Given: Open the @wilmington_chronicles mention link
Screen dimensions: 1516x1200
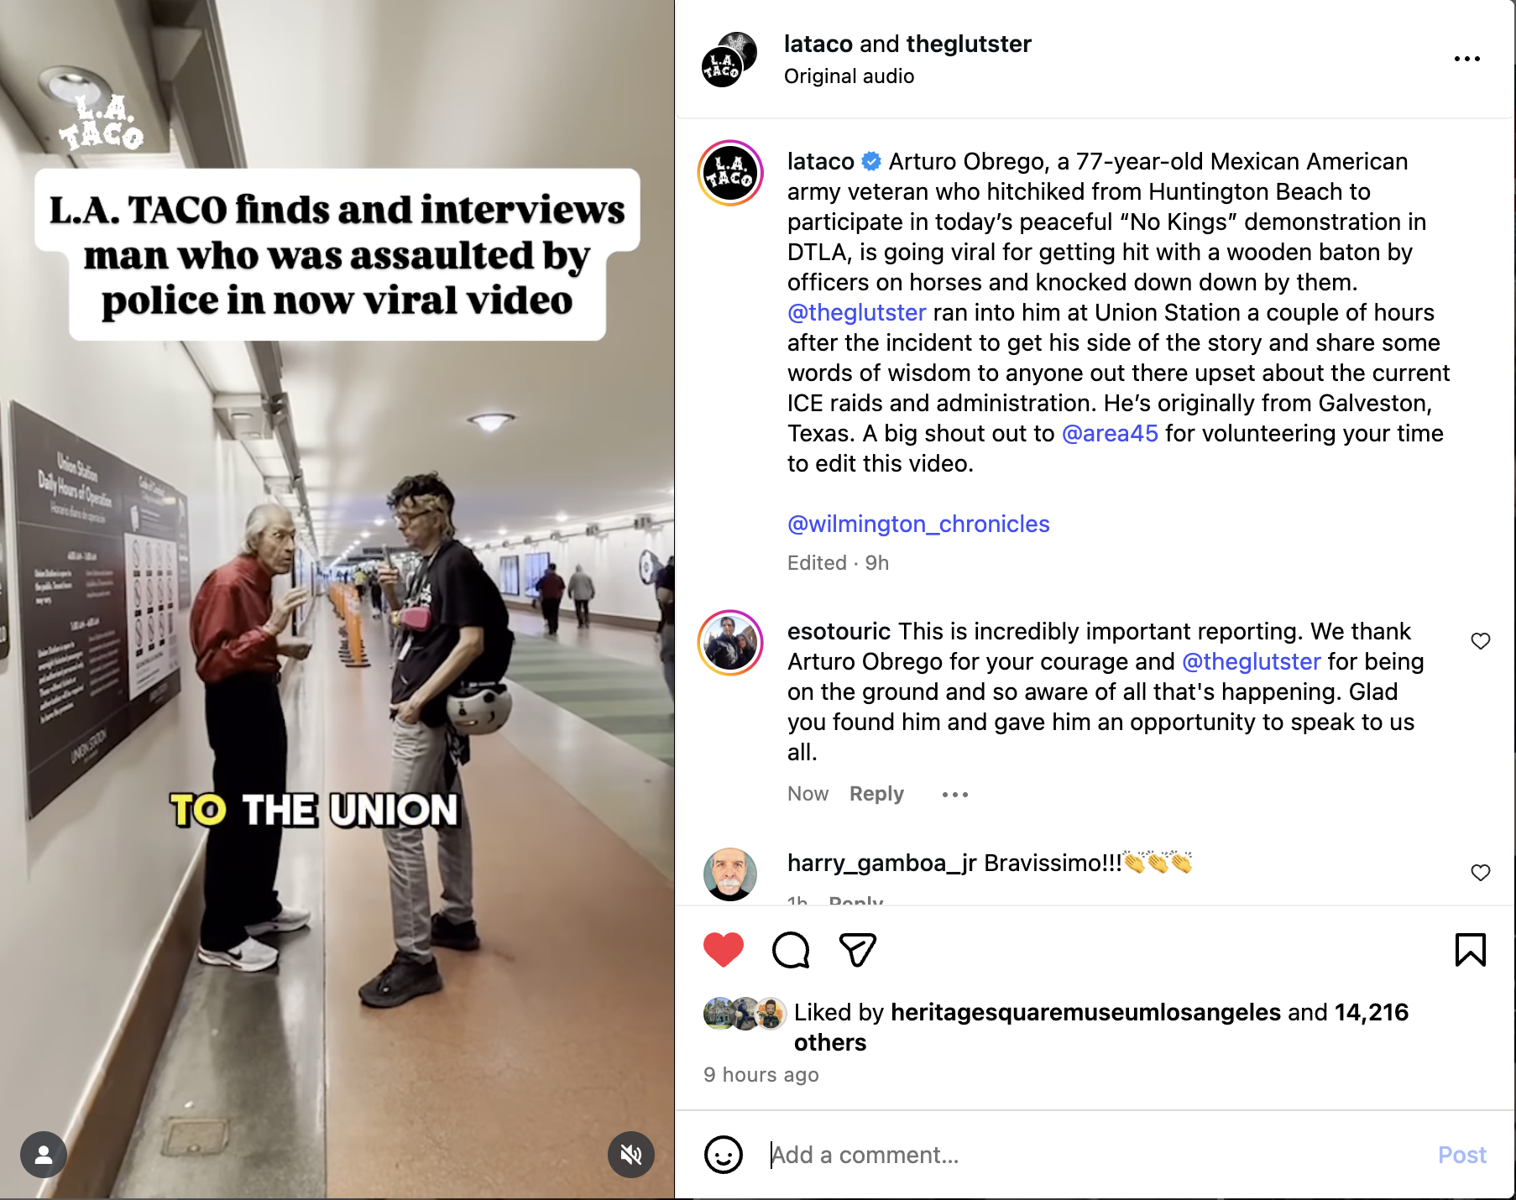Looking at the screenshot, I should point(918,524).
